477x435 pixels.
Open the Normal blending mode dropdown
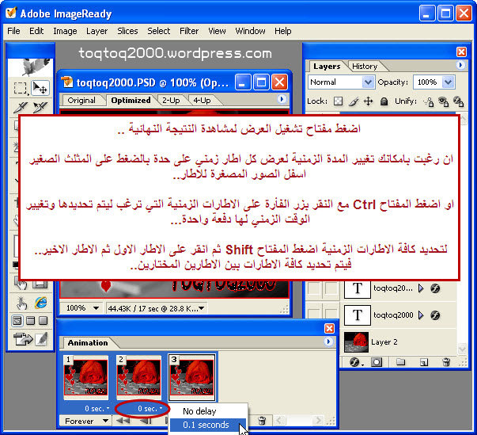[x=341, y=82]
